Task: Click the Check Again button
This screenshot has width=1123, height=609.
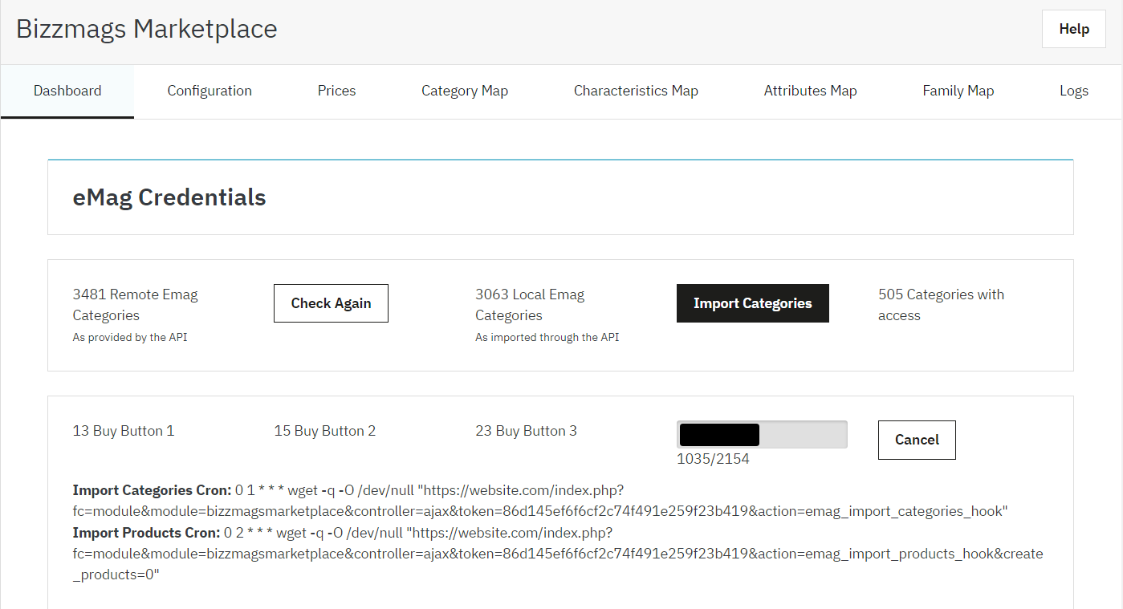Action: 331,303
